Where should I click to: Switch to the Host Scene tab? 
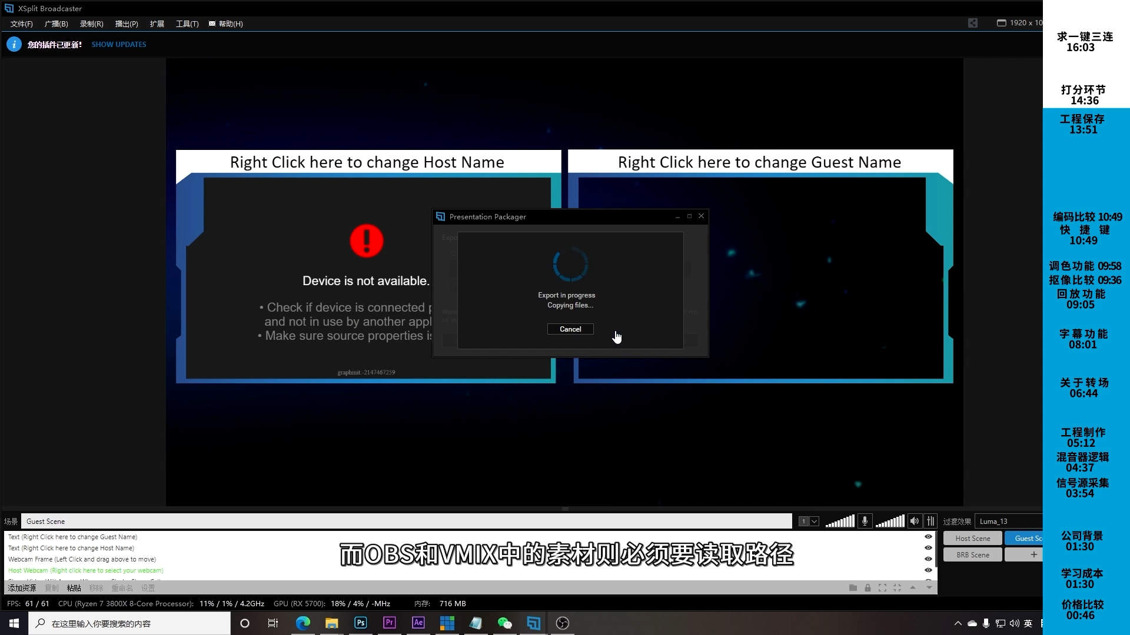pos(972,537)
